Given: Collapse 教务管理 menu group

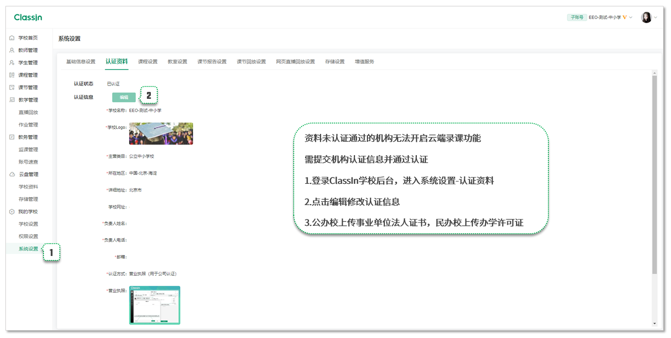Looking at the screenshot, I should 28,137.
